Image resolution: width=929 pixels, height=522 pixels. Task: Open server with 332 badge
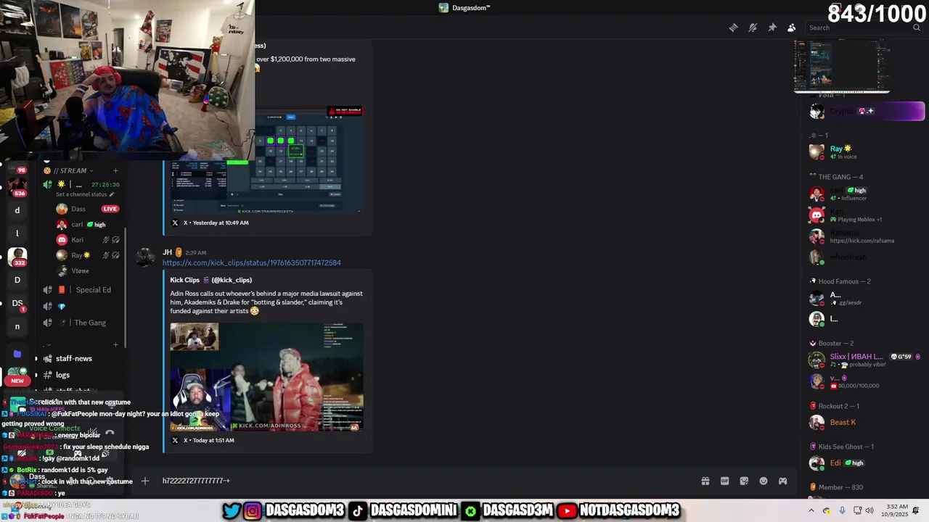click(x=17, y=257)
